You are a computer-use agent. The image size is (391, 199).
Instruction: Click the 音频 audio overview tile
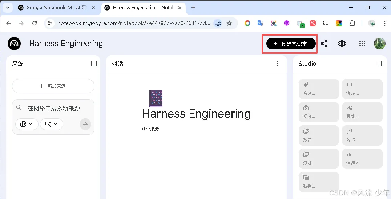coord(319,89)
